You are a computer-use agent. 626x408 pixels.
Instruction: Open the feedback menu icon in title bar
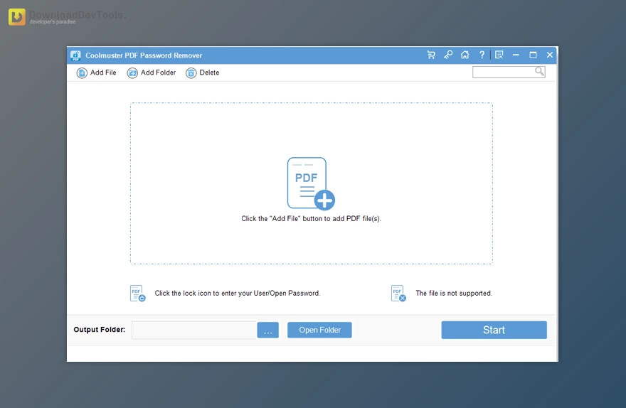pos(499,55)
